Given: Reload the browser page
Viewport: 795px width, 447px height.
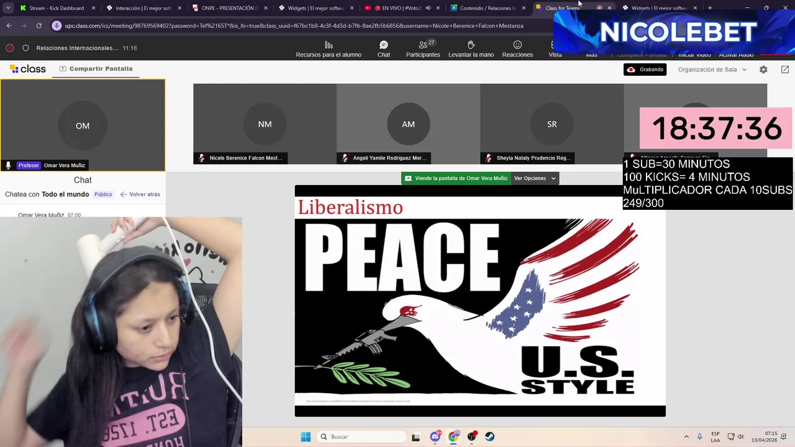Looking at the screenshot, I should 39,25.
